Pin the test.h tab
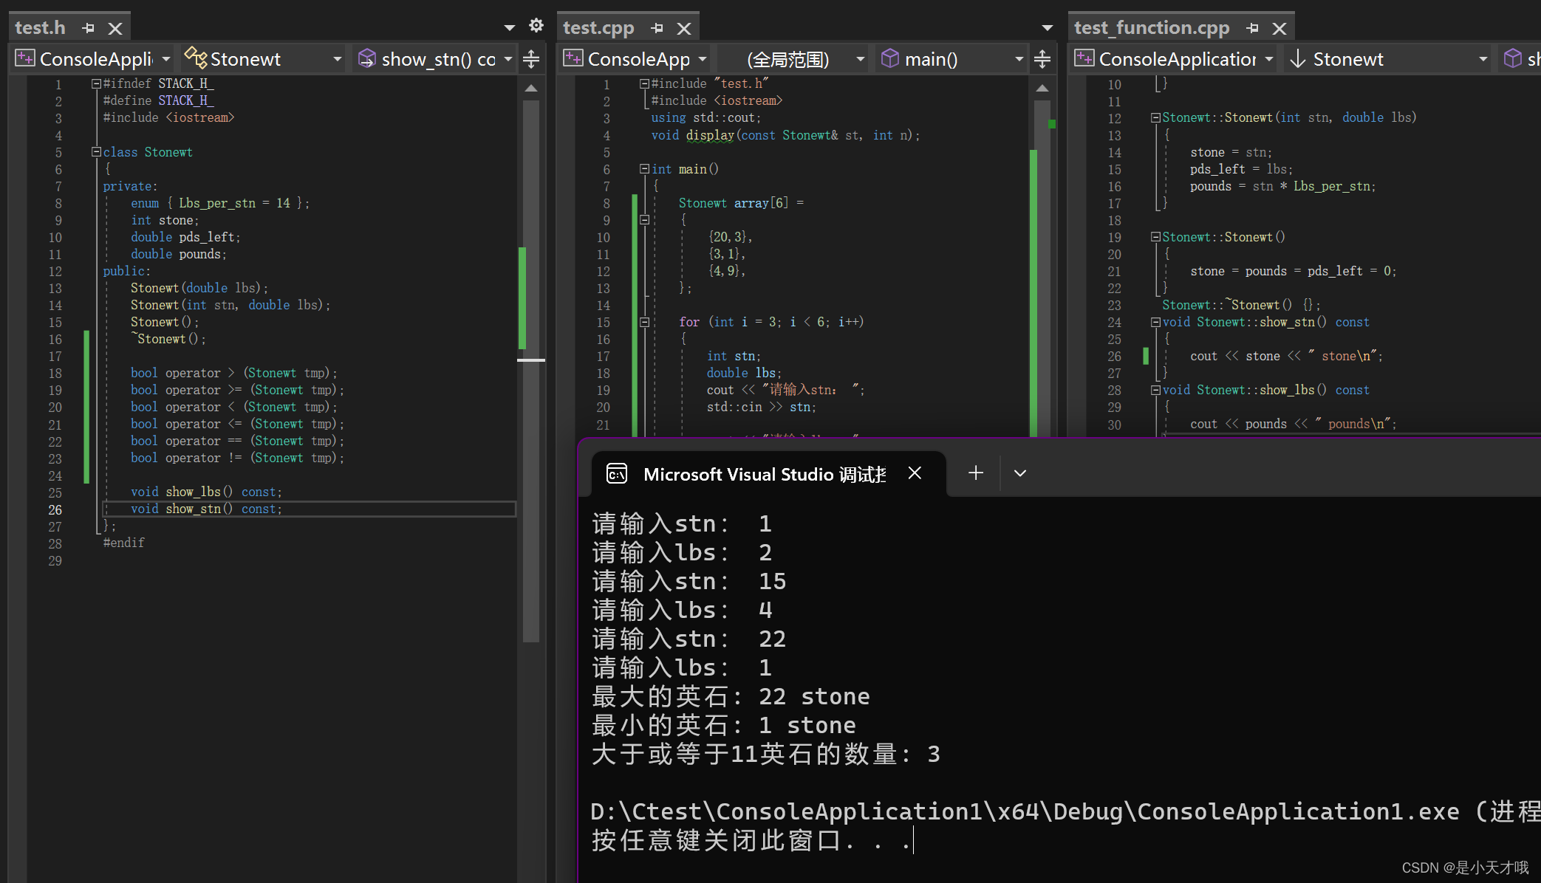Viewport: 1541px width, 883px height. (89, 28)
